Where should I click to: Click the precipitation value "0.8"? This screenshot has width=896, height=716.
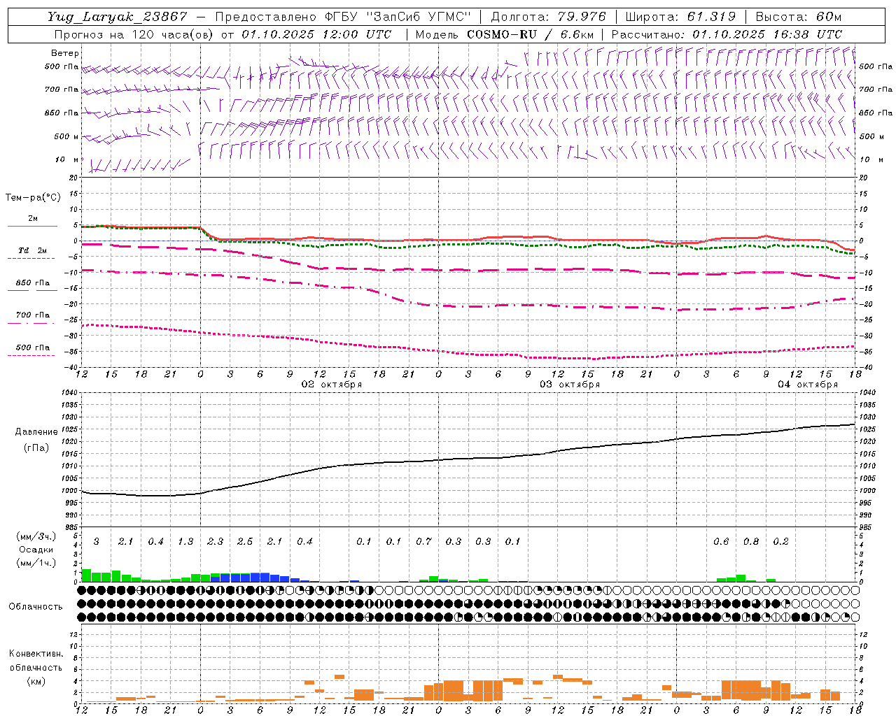751,541
